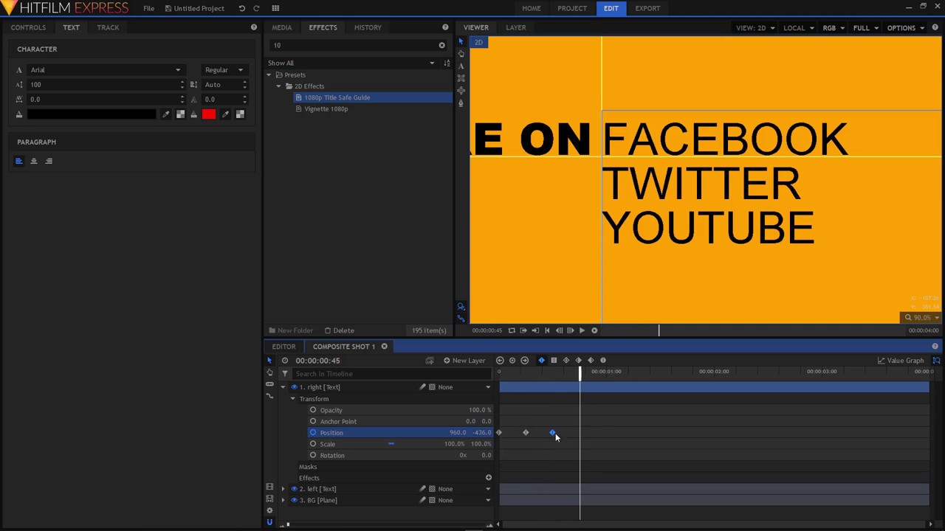The width and height of the screenshot is (945, 531).
Task: Undo the last action
Action: point(241,8)
